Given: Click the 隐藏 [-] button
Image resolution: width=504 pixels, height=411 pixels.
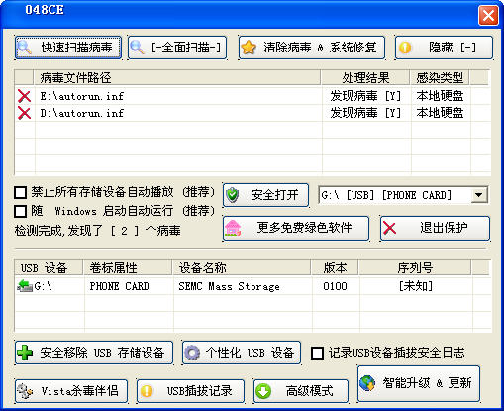Looking at the screenshot, I should 444,48.
